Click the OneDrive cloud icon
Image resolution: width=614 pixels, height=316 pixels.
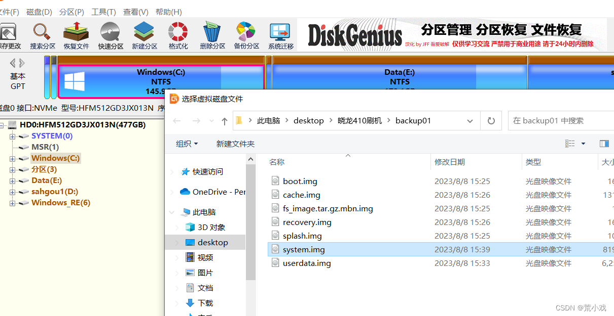point(185,192)
